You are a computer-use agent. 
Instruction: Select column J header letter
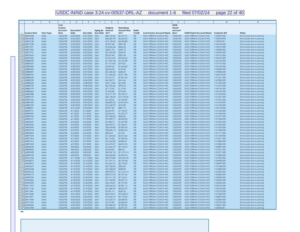click(x=157, y=22)
